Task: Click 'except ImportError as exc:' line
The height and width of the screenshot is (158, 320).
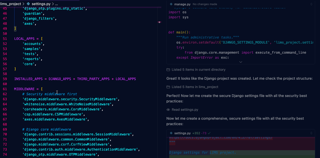Action: (x=203, y=57)
